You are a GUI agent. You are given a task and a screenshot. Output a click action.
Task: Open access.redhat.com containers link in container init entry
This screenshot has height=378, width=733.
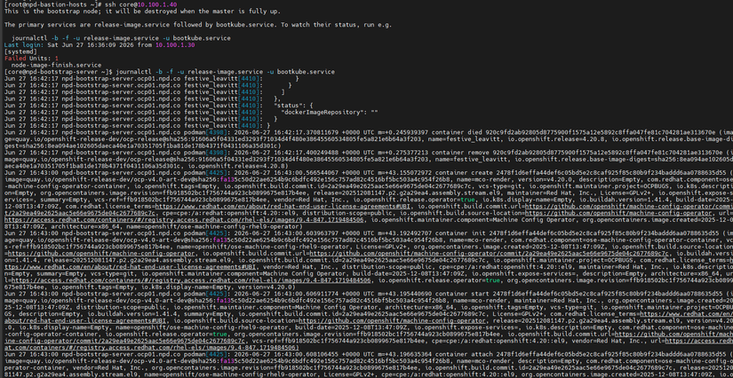(x=191, y=280)
